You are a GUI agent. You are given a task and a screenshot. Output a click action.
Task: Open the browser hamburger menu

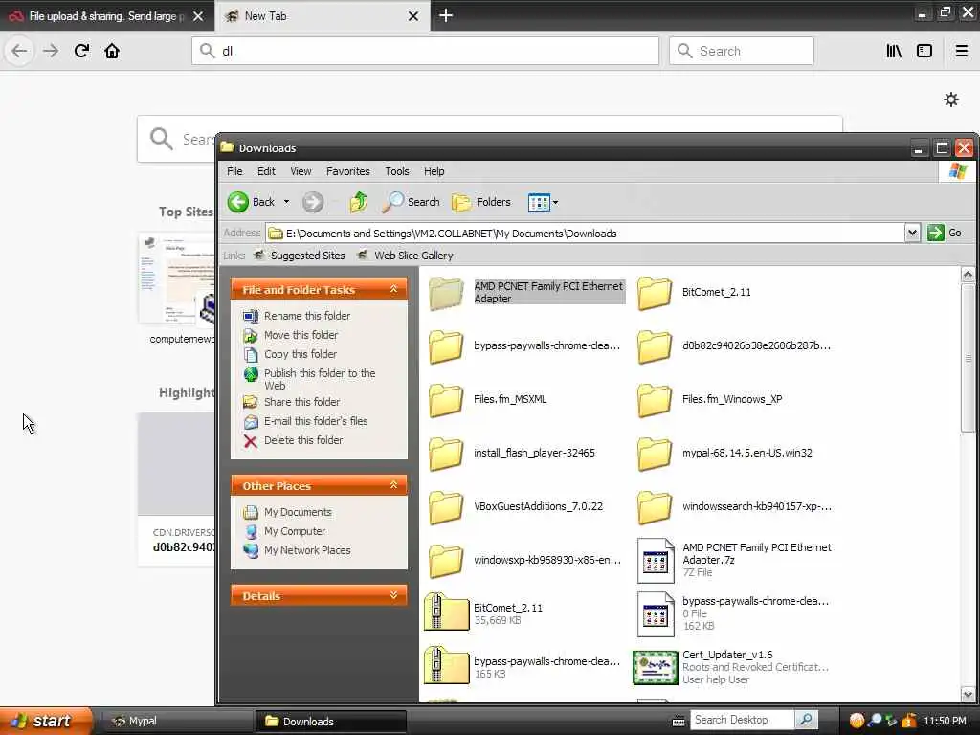[962, 51]
